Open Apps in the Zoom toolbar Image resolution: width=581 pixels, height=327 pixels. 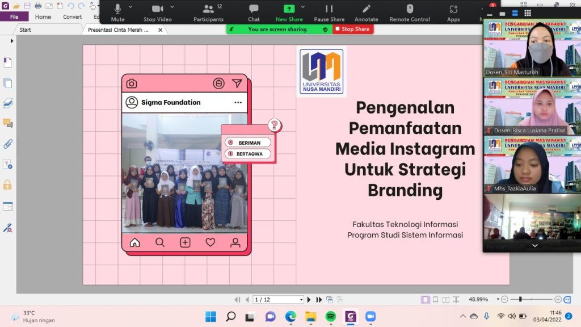(x=453, y=12)
